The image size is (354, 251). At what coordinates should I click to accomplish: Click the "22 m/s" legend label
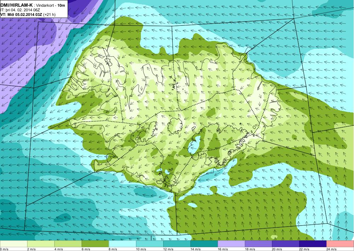(304, 249)
